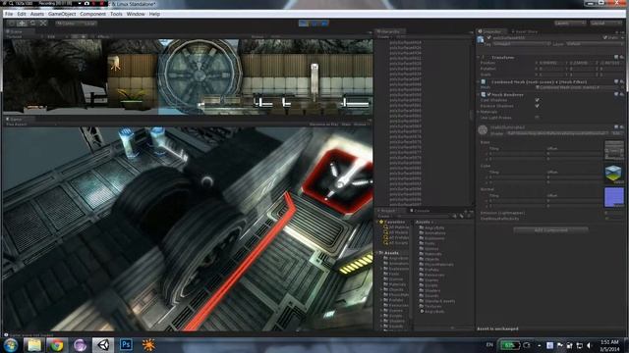
Task: Click the Play button to start the game
Action: click(x=304, y=24)
